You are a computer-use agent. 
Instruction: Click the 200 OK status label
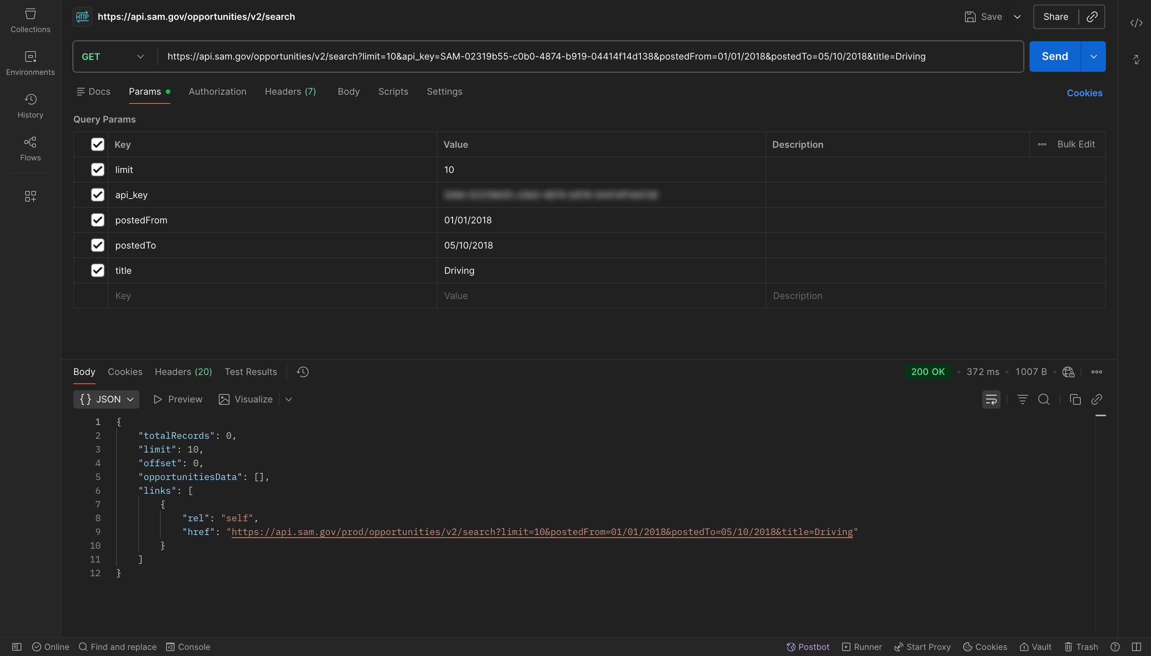pos(928,372)
